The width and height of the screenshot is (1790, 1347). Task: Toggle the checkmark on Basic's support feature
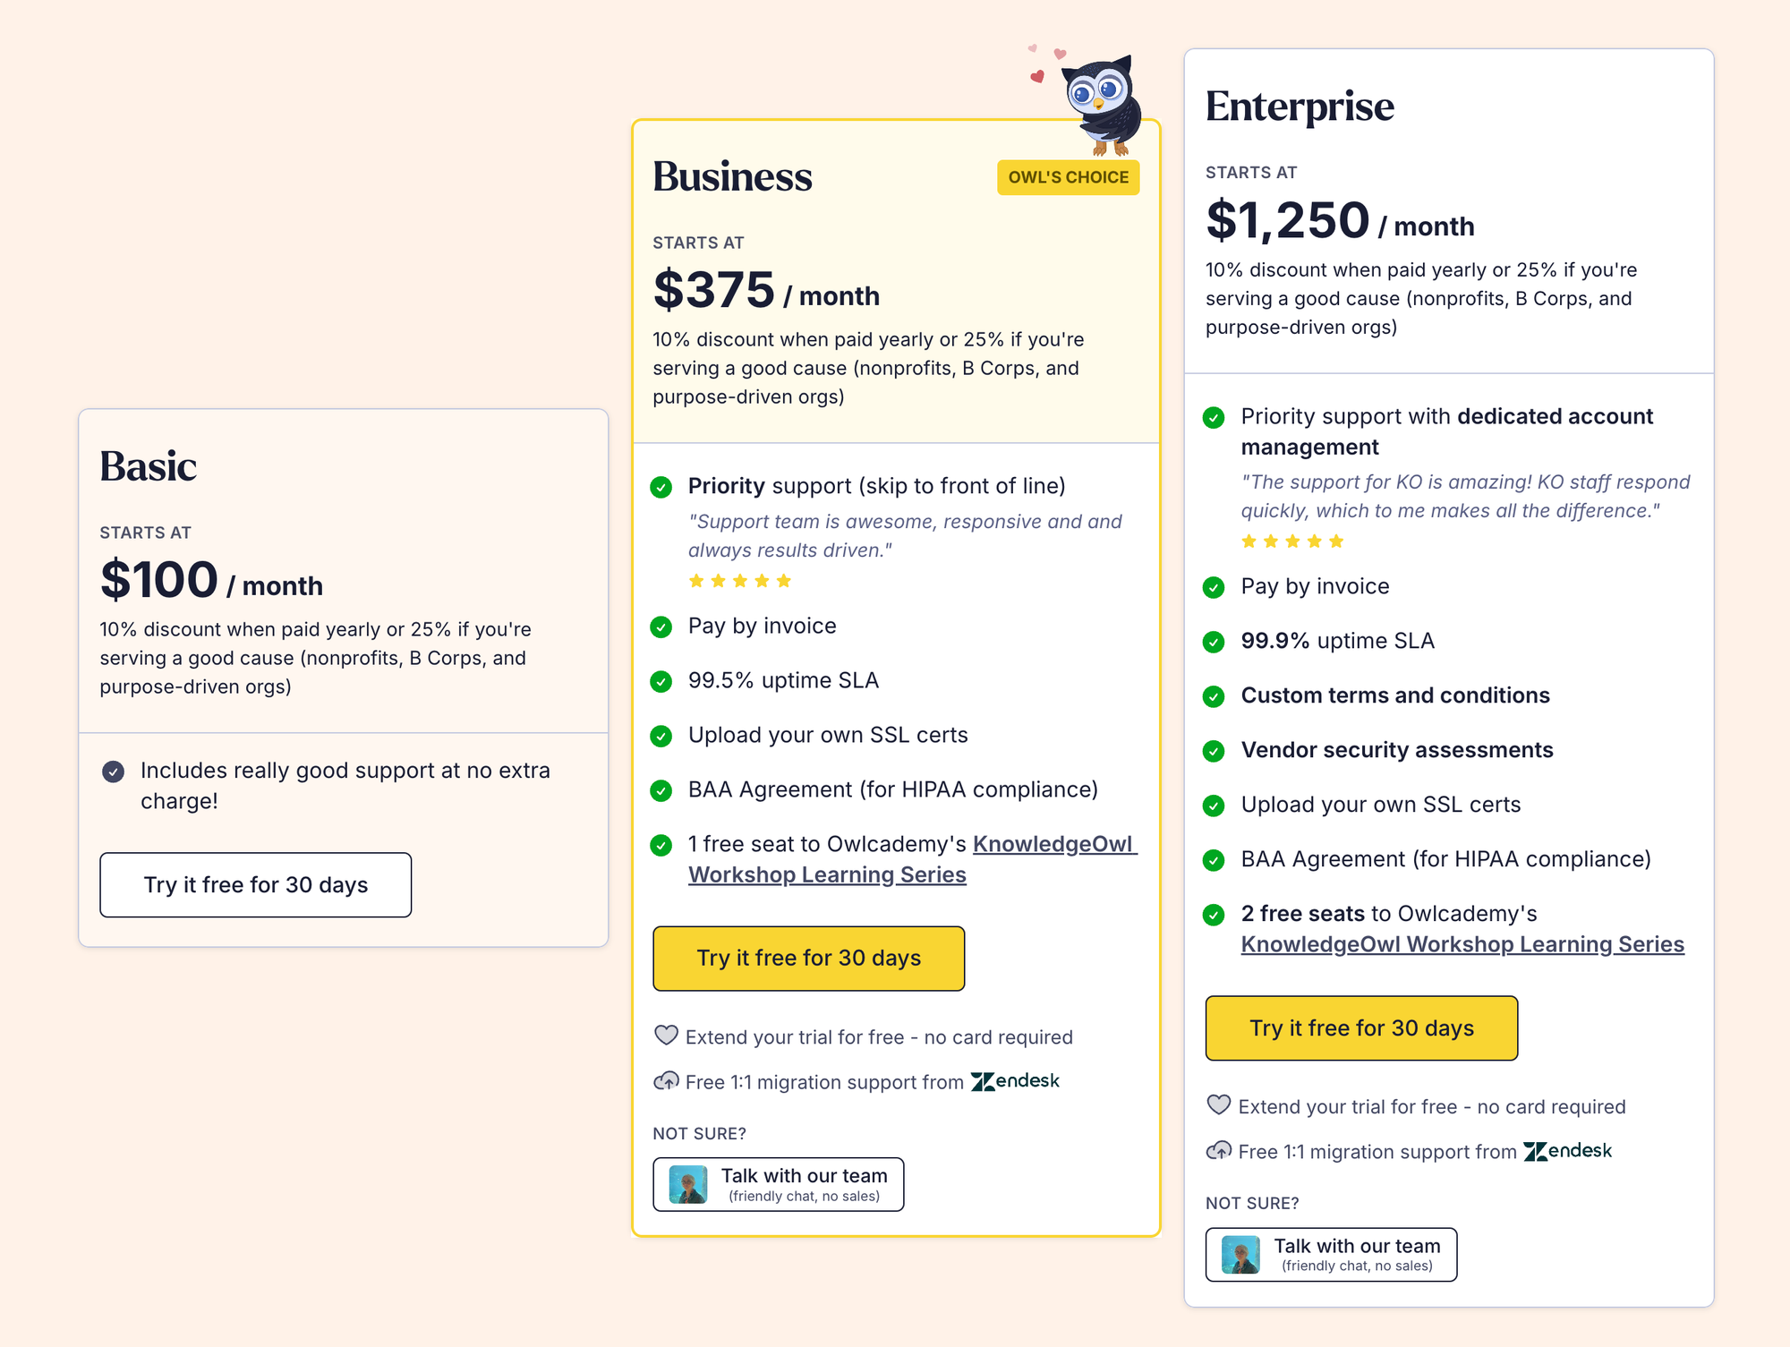pos(113,771)
